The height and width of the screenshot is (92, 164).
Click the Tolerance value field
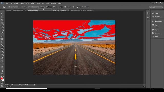tap(61, 7)
